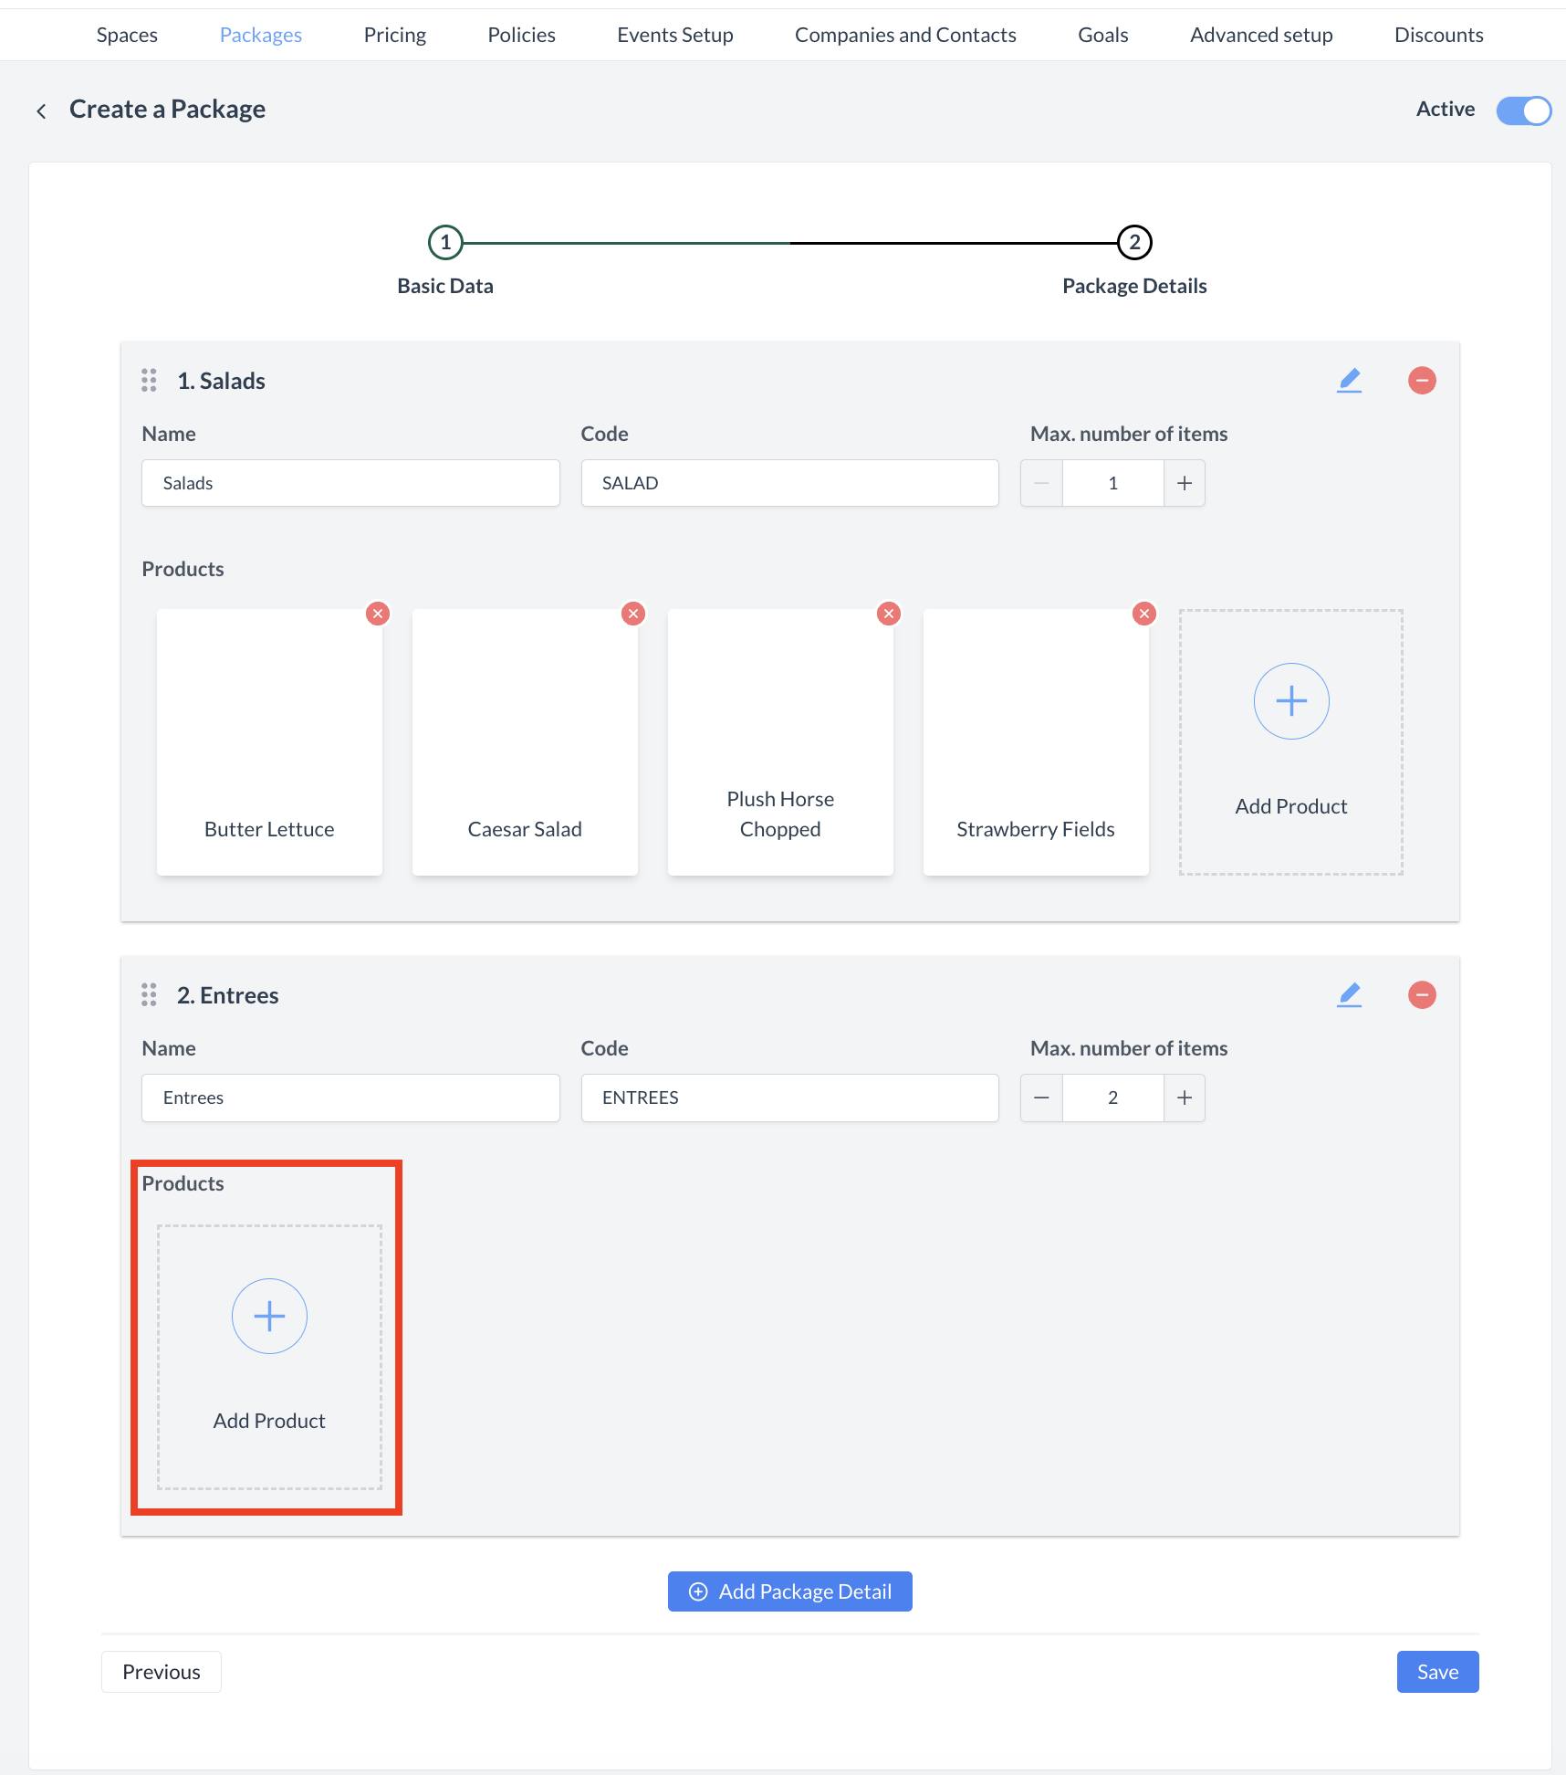
Task: Remove Strawberry Fields product
Action: 1144,614
